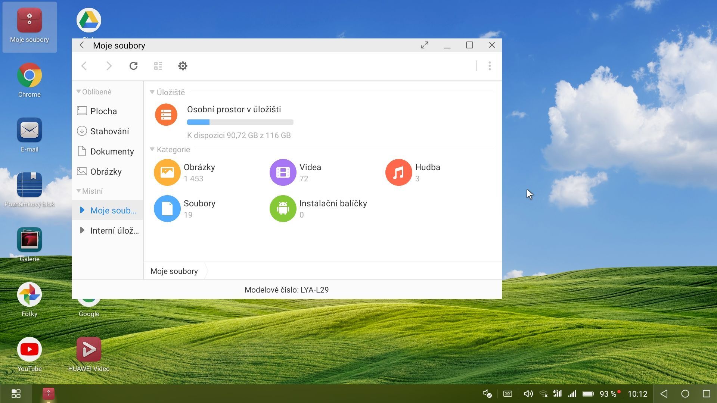Image resolution: width=717 pixels, height=403 pixels.
Task: Open the three-dot overflow menu
Action: tap(490, 66)
